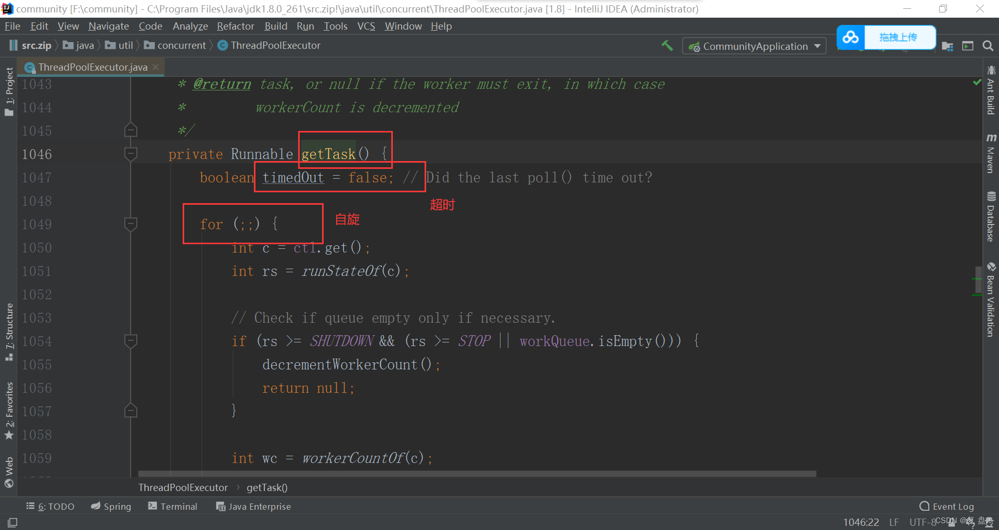Open the File menu
Viewport: 999px width, 530px height.
12,26
